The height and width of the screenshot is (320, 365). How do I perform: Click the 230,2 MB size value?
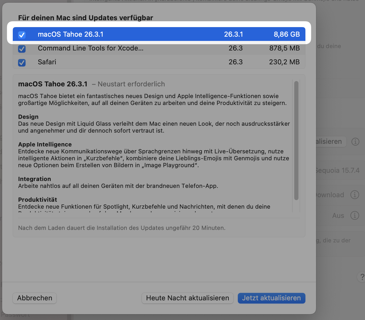pos(284,62)
